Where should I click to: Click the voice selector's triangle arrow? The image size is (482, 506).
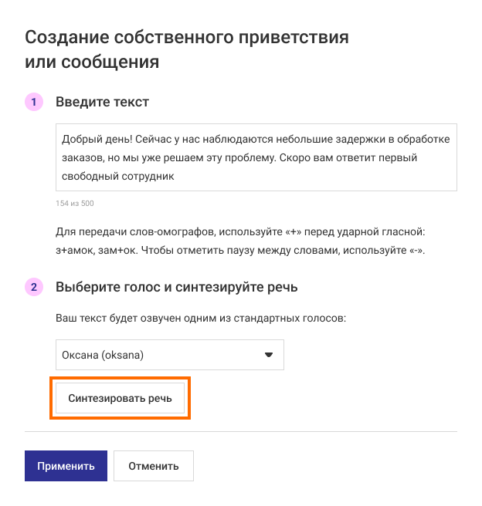269,355
